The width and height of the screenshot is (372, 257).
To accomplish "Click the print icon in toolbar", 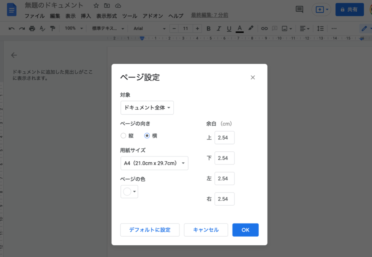I will pos(32,28).
